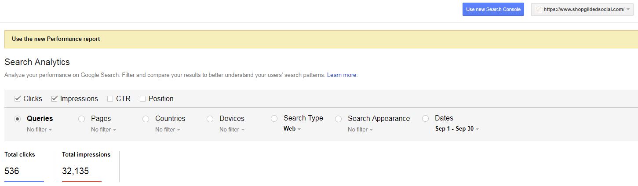Enable the Position checkbox

pyautogui.click(x=143, y=99)
